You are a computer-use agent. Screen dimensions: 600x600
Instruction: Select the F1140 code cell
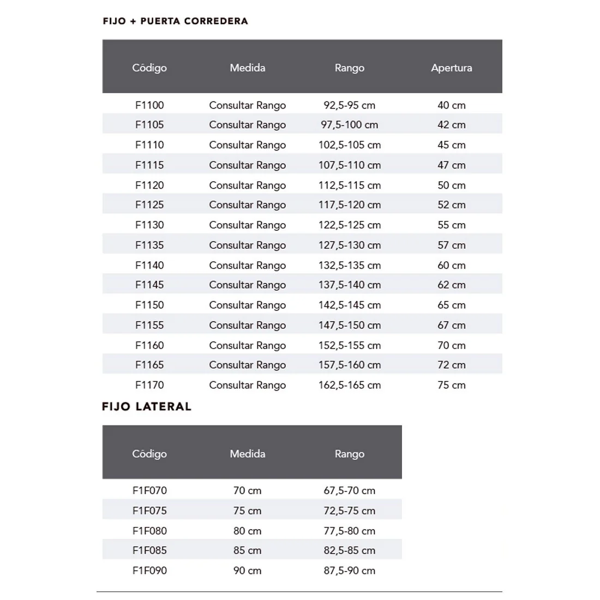[149, 265]
